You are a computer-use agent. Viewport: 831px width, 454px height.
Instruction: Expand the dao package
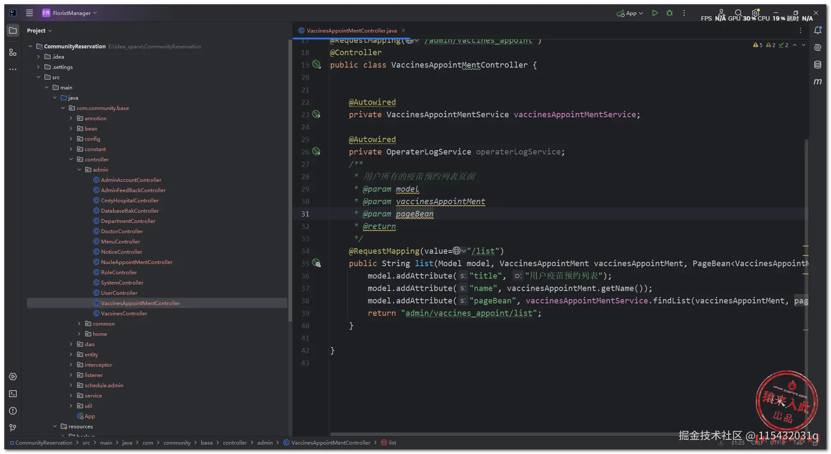71,344
